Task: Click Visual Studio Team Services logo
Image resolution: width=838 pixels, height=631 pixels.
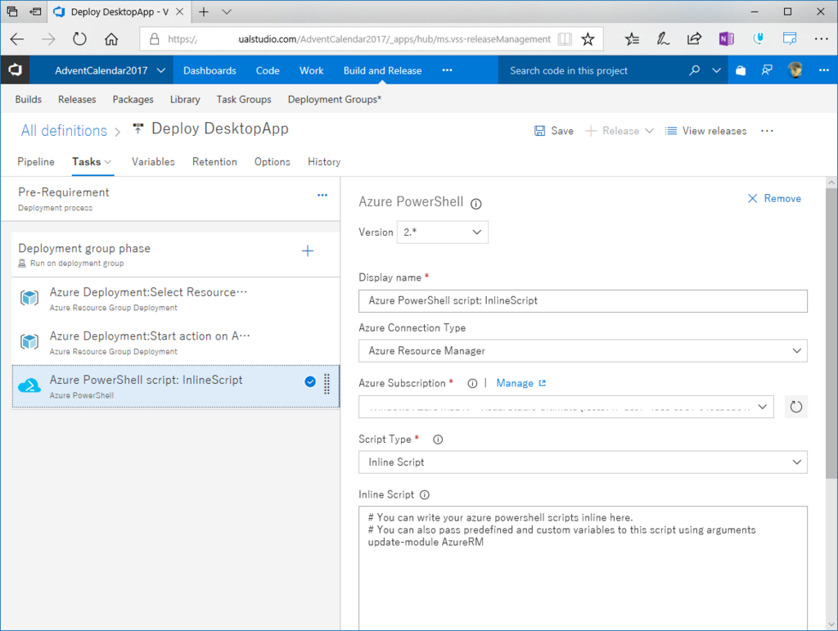Action: pos(15,70)
